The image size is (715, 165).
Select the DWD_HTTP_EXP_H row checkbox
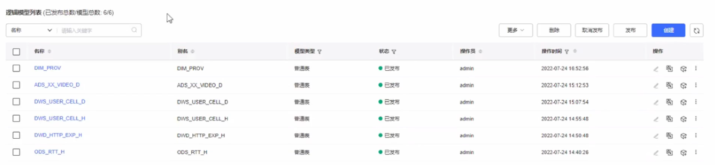tap(16, 135)
